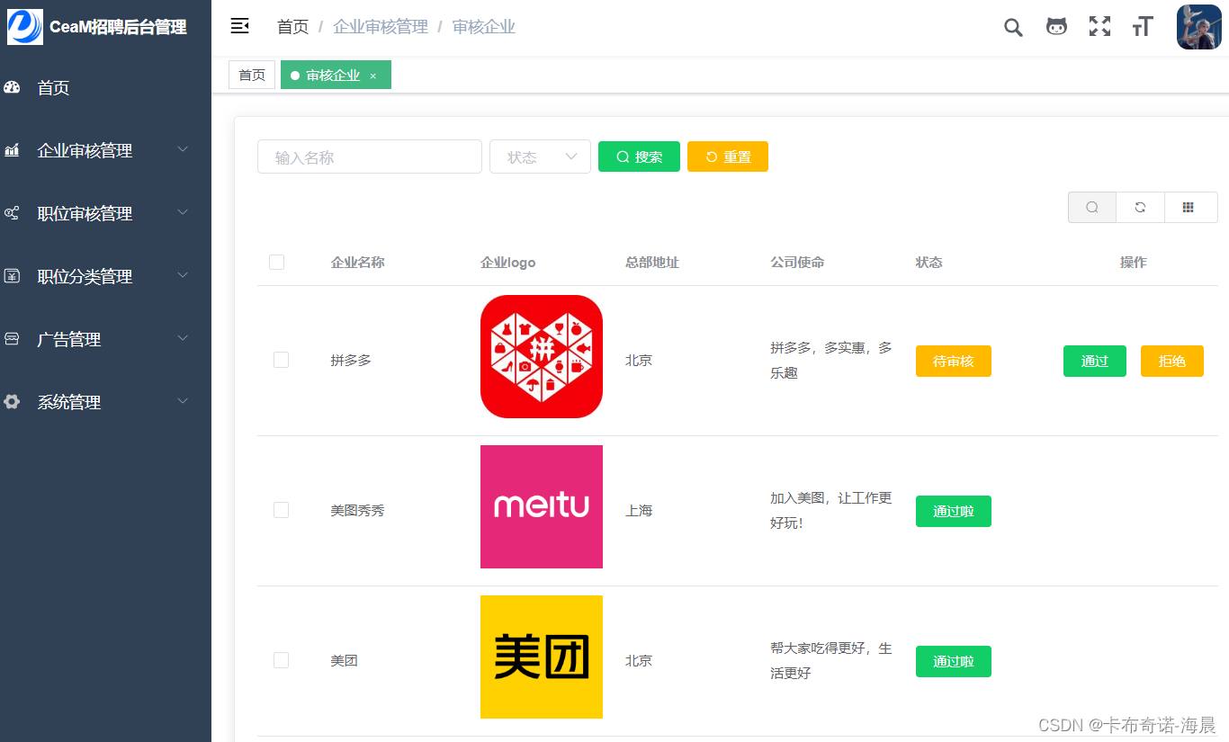Close the 审核企业 tab with x
This screenshot has height=742, width=1229.
(x=373, y=76)
